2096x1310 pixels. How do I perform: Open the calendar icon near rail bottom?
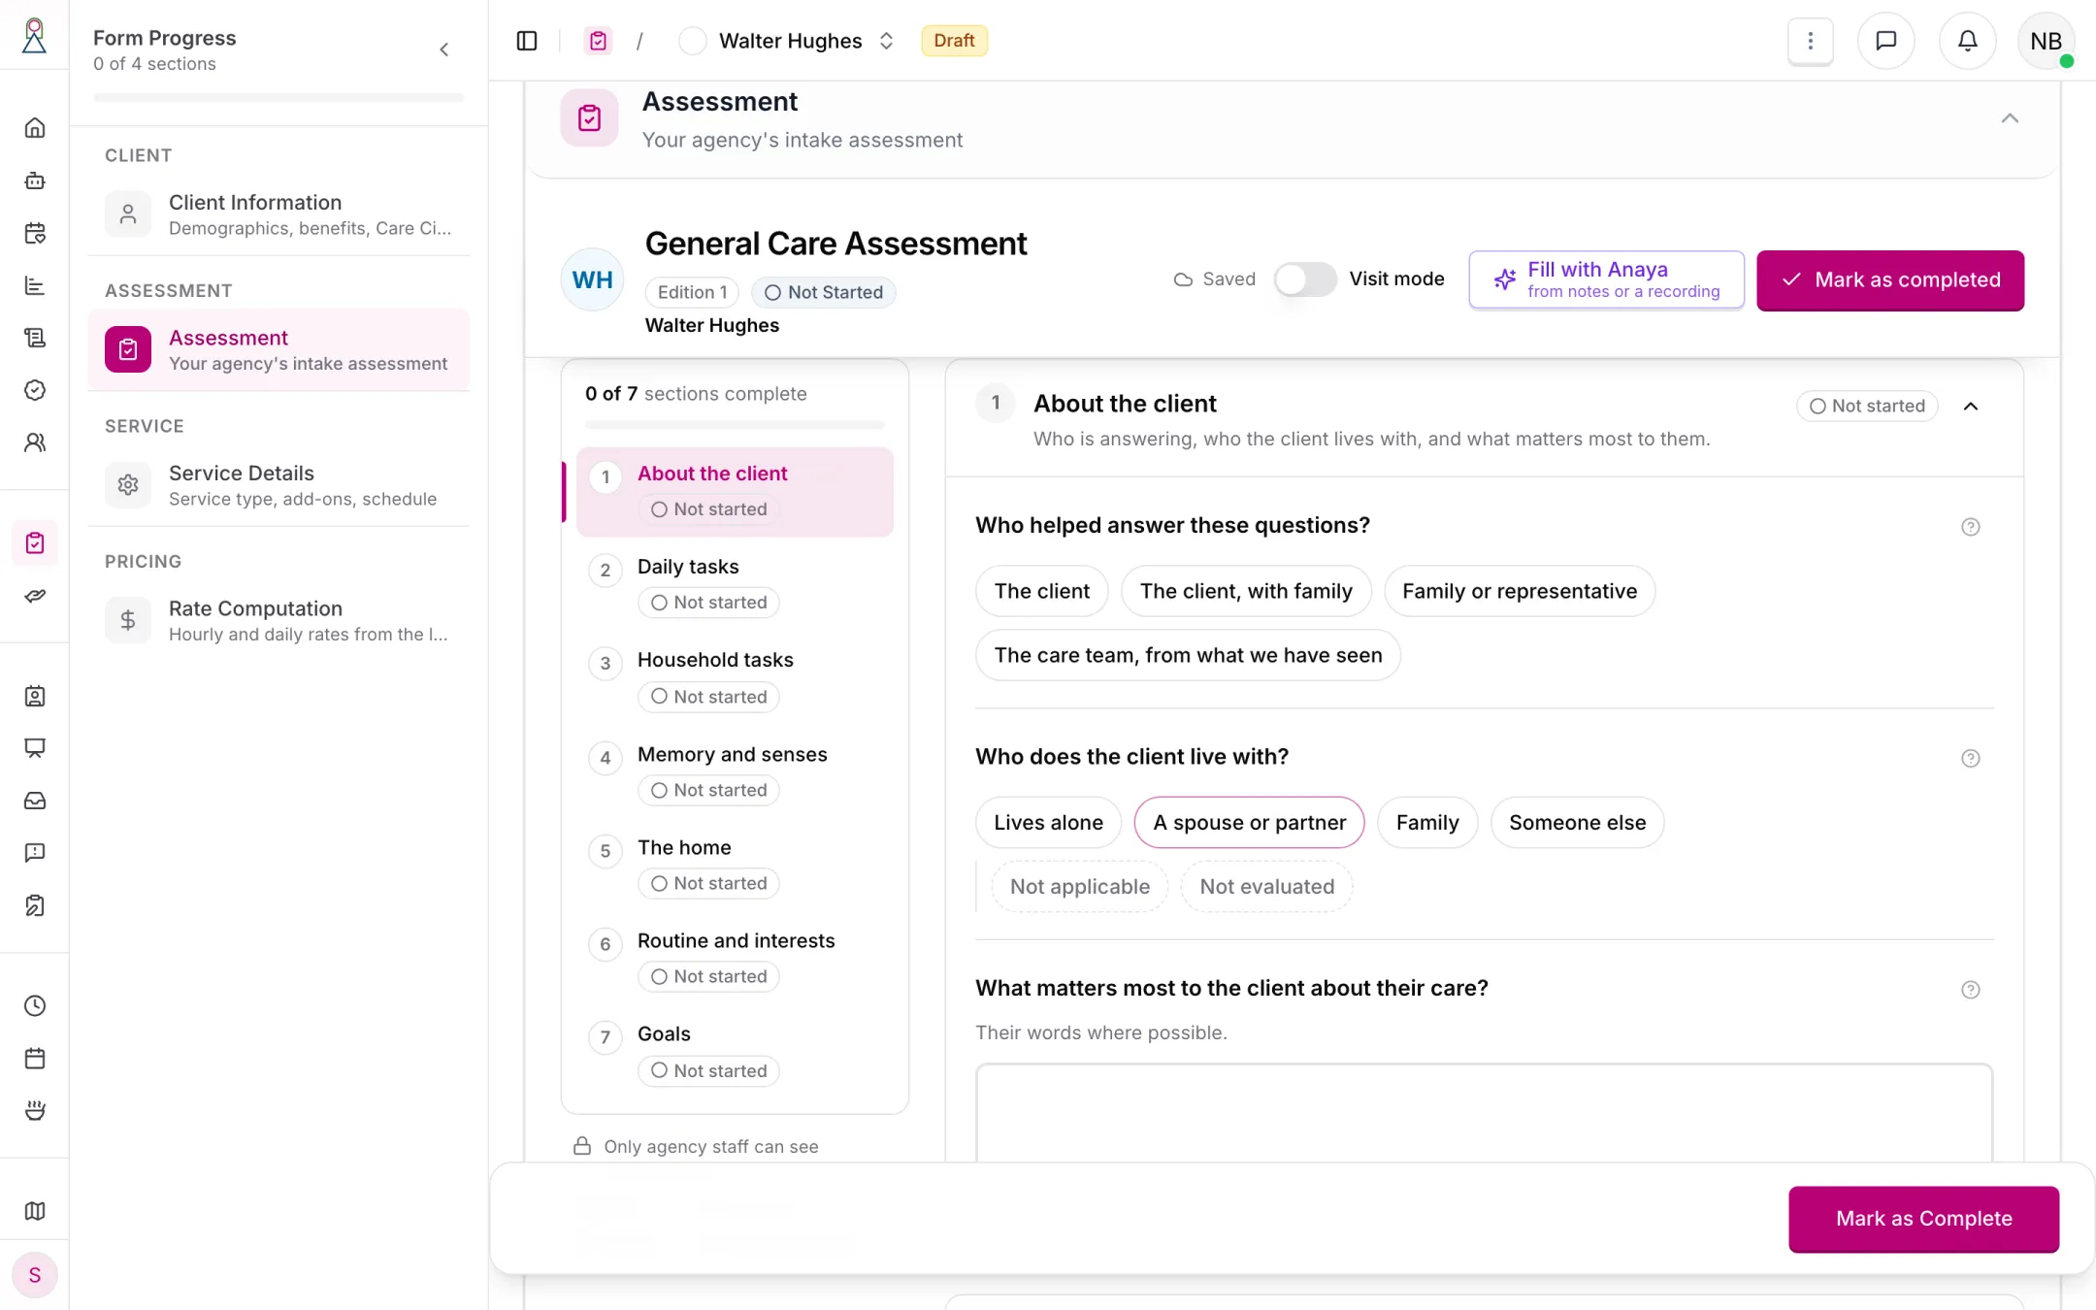click(x=35, y=1059)
